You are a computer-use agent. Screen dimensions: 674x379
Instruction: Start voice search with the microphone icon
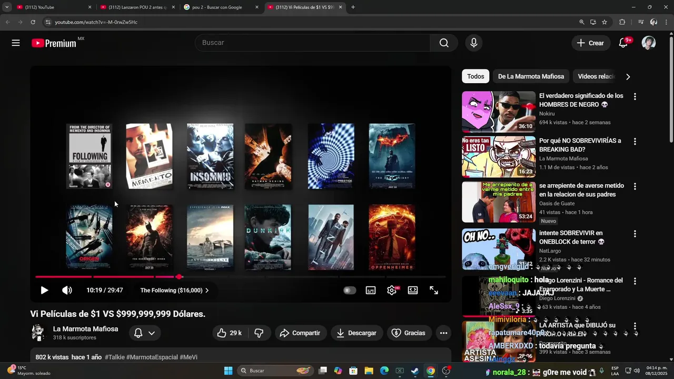point(474,43)
